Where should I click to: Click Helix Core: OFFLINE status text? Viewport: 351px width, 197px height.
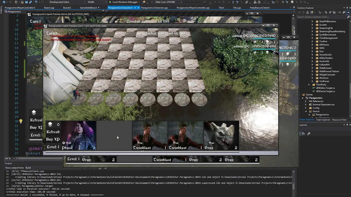pyautogui.click(x=165, y=2)
